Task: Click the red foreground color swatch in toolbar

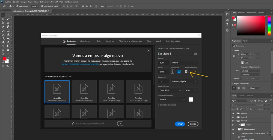Action: [4, 59]
